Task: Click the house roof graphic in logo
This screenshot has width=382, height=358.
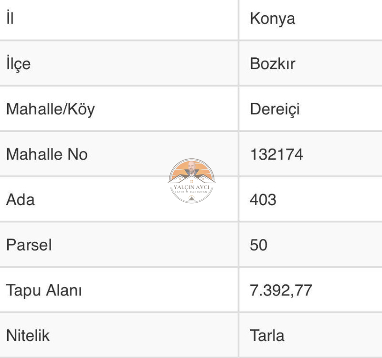Action: (x=191, y=178)
